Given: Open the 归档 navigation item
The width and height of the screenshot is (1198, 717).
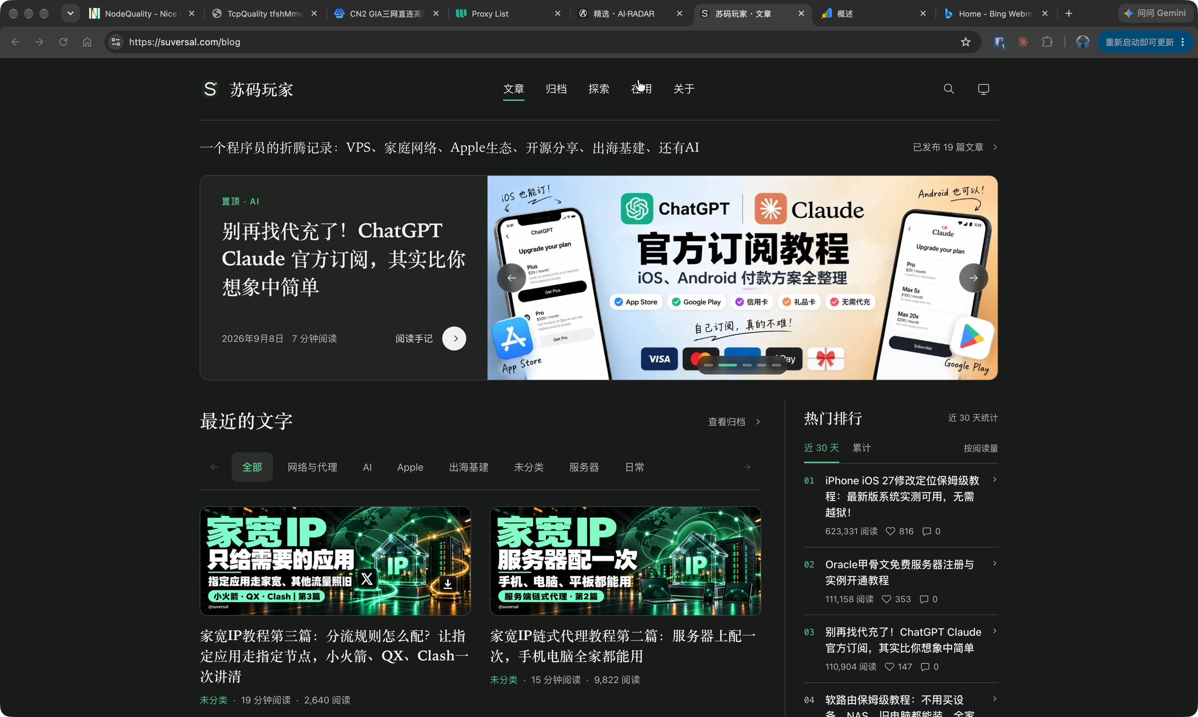Looking at the screenshot, I should [556, 89].
